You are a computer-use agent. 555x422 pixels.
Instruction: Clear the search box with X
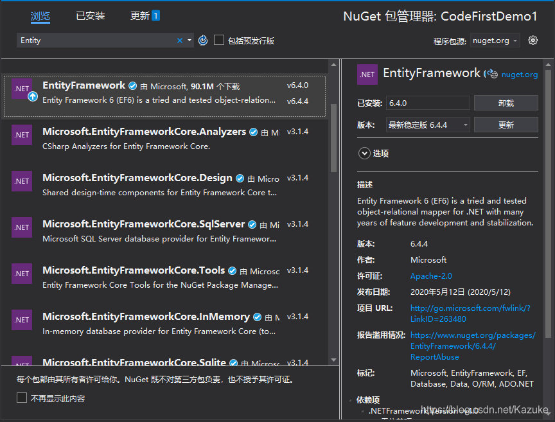(180, 40)
